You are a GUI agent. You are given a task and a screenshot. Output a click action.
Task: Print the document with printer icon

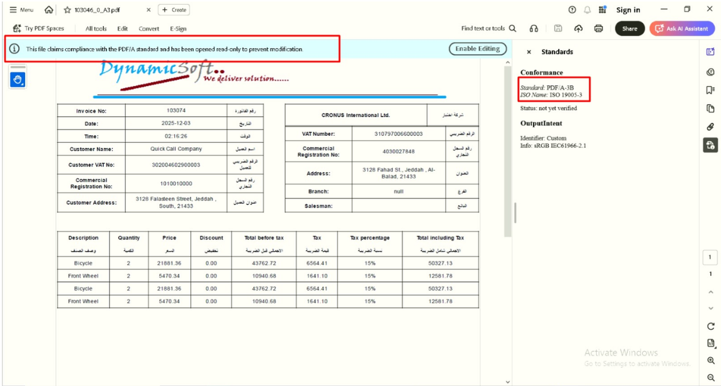point(598,28)
